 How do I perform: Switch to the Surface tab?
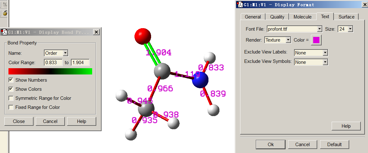[346, 17]
